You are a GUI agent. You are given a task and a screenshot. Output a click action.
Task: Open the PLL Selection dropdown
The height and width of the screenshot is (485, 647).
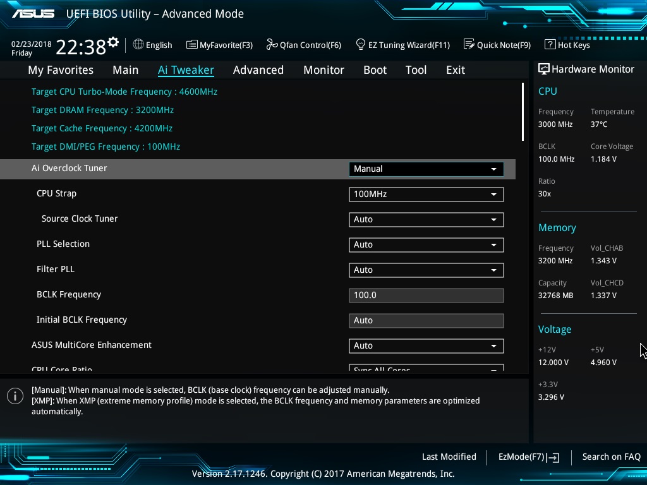pyautogui.click(x=426, y=244)
